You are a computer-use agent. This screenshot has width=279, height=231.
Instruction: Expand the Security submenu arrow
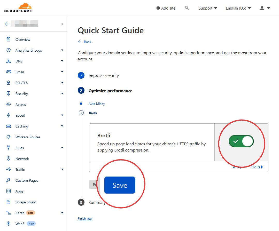pyautogui.click(x=62, y=93)
